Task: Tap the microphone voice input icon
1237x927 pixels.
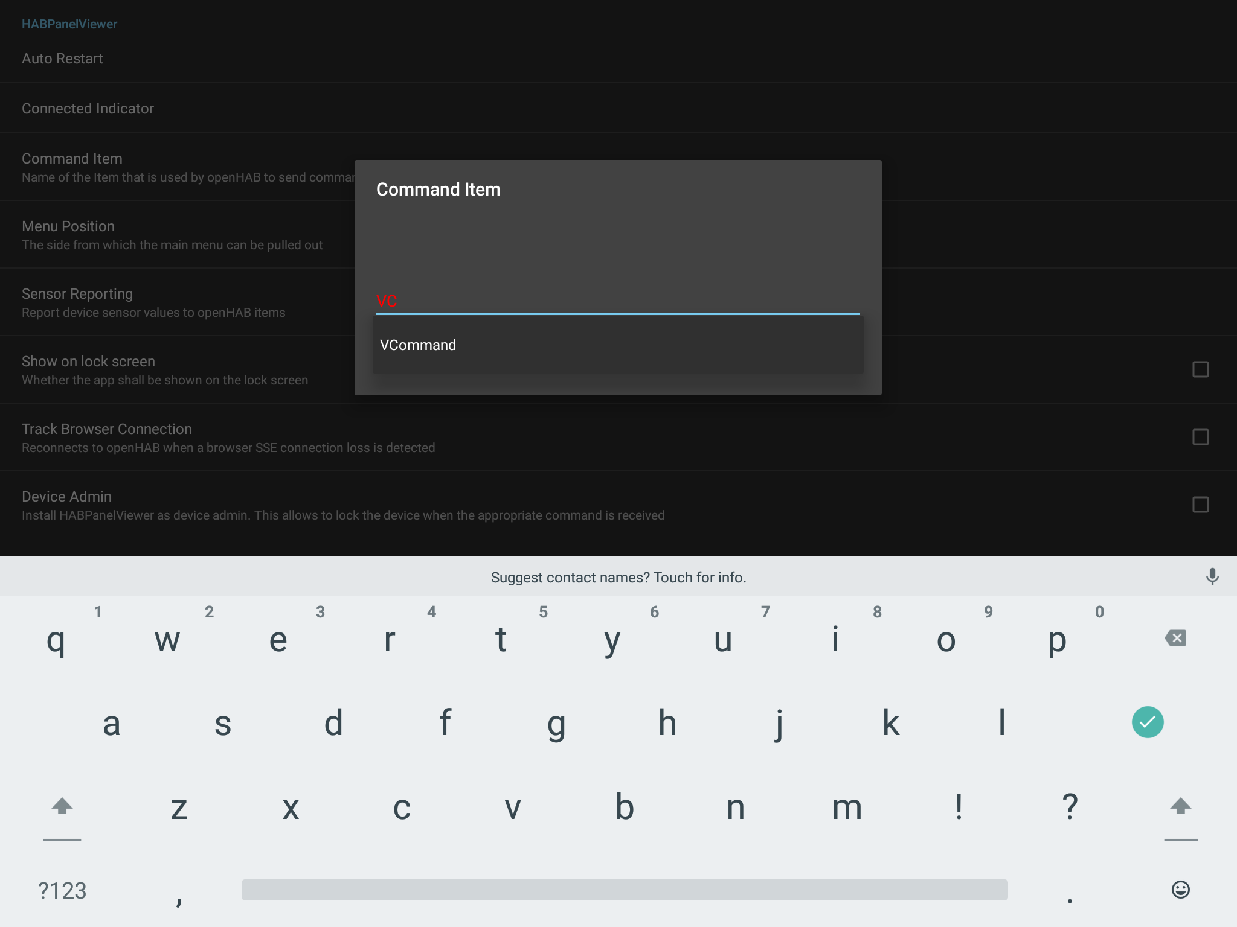Action: (1212, 576)
